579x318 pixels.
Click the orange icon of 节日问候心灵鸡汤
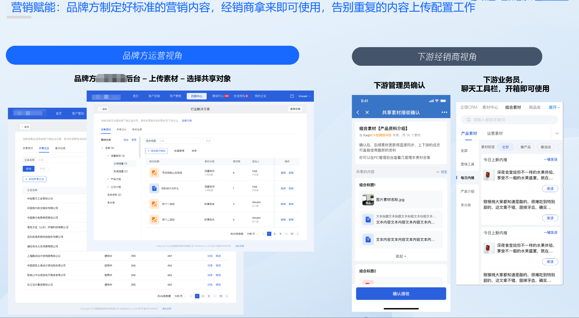pyautogui.click(x=154, y=173)
